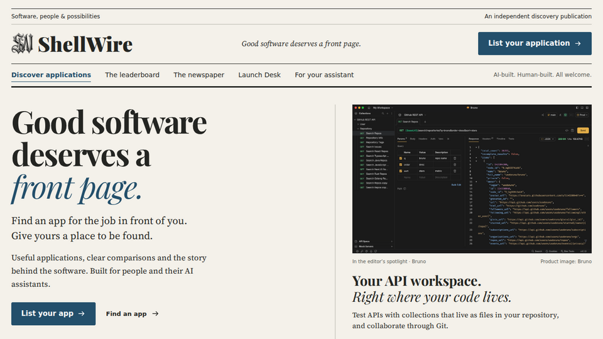603x339 pixels.
Task: Click the Software, people & possibilities text
Action: (55, 16)
